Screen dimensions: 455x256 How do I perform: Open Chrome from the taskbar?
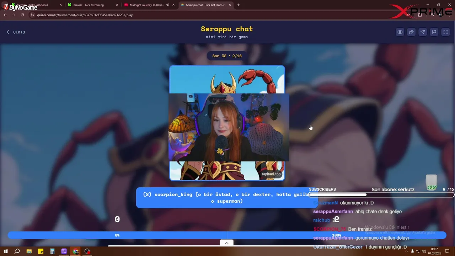76,251
